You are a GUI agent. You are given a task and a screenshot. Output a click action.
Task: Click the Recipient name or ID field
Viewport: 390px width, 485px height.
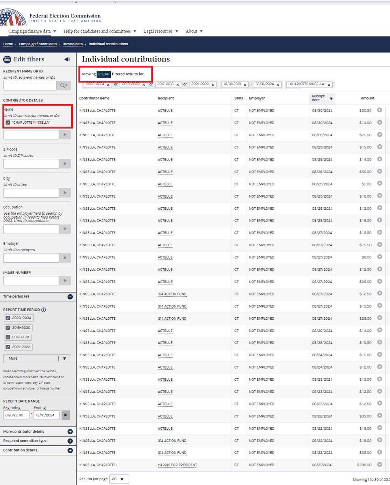click(30, 85)
